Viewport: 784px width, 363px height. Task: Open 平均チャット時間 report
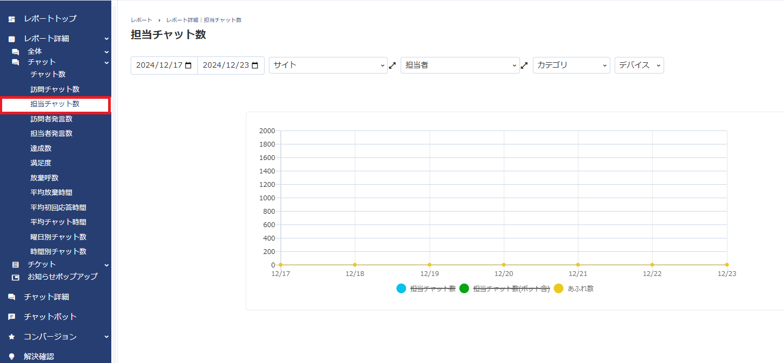[x=58, y=222]
